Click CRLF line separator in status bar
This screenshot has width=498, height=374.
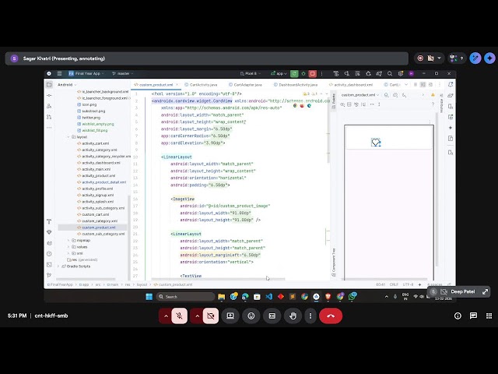click(x=394, y=284)
